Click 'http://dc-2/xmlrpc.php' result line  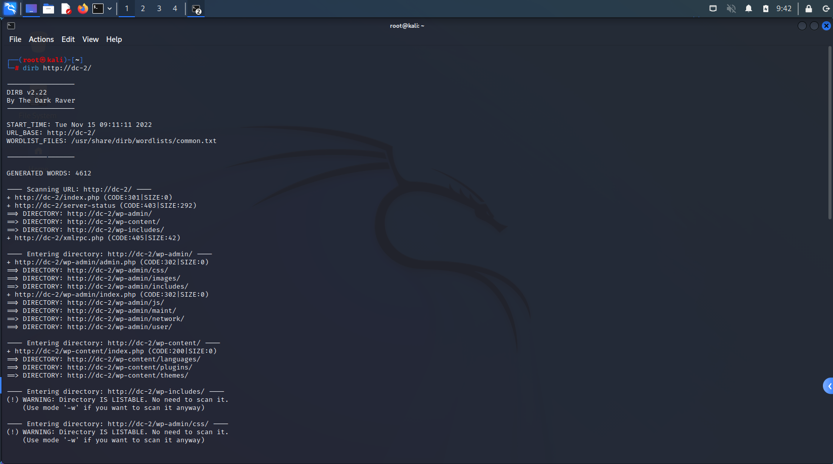click(93, 238)
